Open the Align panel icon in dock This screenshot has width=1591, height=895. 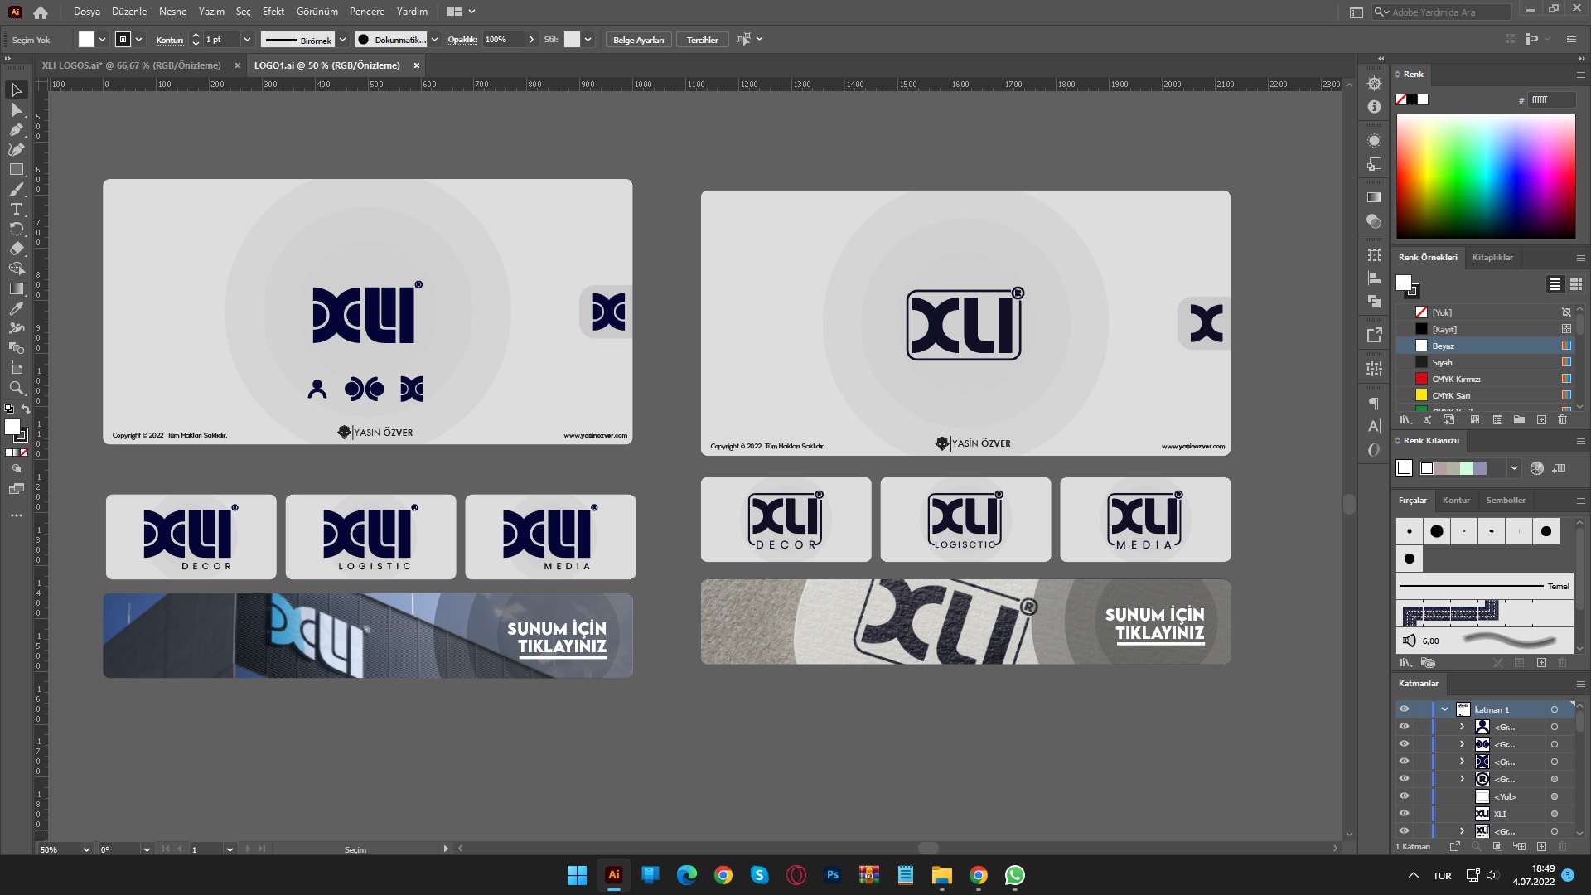(1374, 278)
